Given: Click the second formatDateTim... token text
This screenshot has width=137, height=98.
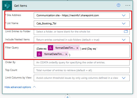Looking at the screenshot, I should coord(54,54).
